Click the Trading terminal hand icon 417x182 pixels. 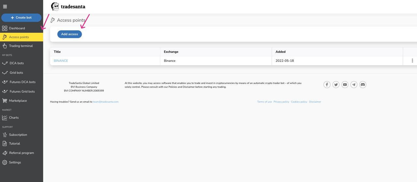tap(5, 46)
